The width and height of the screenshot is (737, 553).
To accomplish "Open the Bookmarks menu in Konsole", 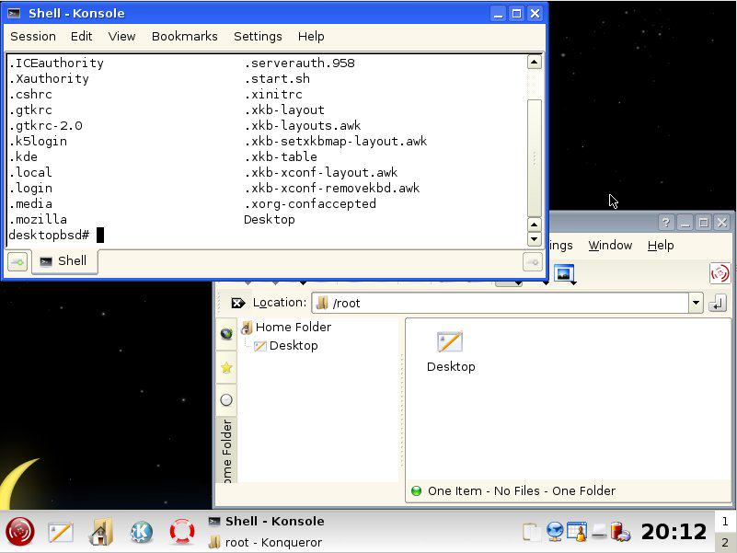I will coord(184,36).
